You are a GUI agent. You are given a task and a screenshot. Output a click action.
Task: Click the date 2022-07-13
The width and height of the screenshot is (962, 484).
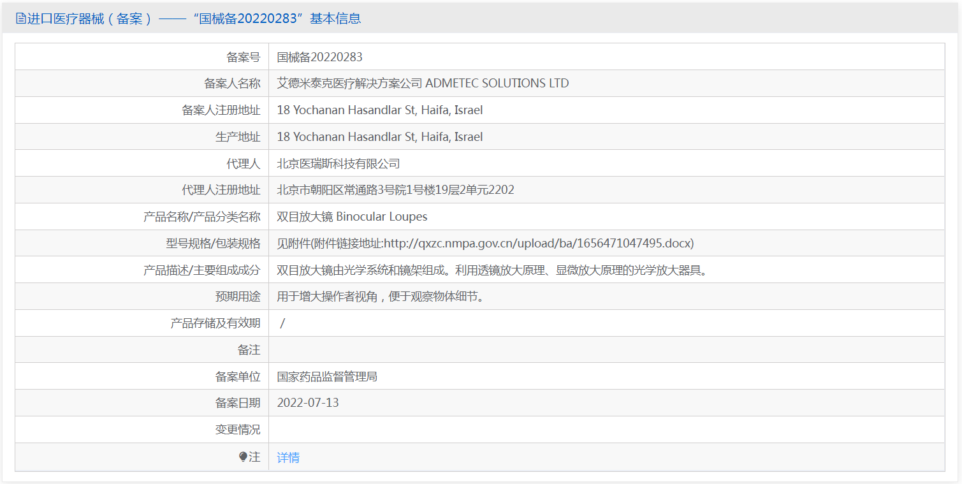308,403
